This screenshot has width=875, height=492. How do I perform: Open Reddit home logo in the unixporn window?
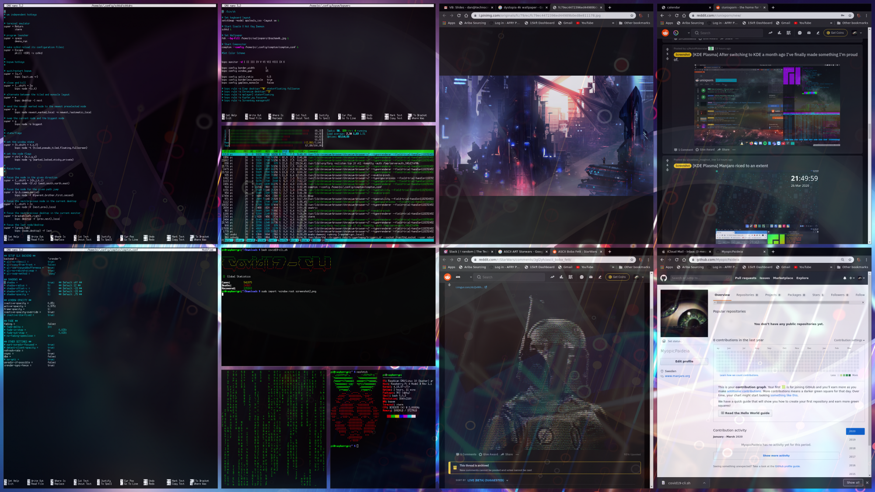pyautogui.click(x=665, y=33)
